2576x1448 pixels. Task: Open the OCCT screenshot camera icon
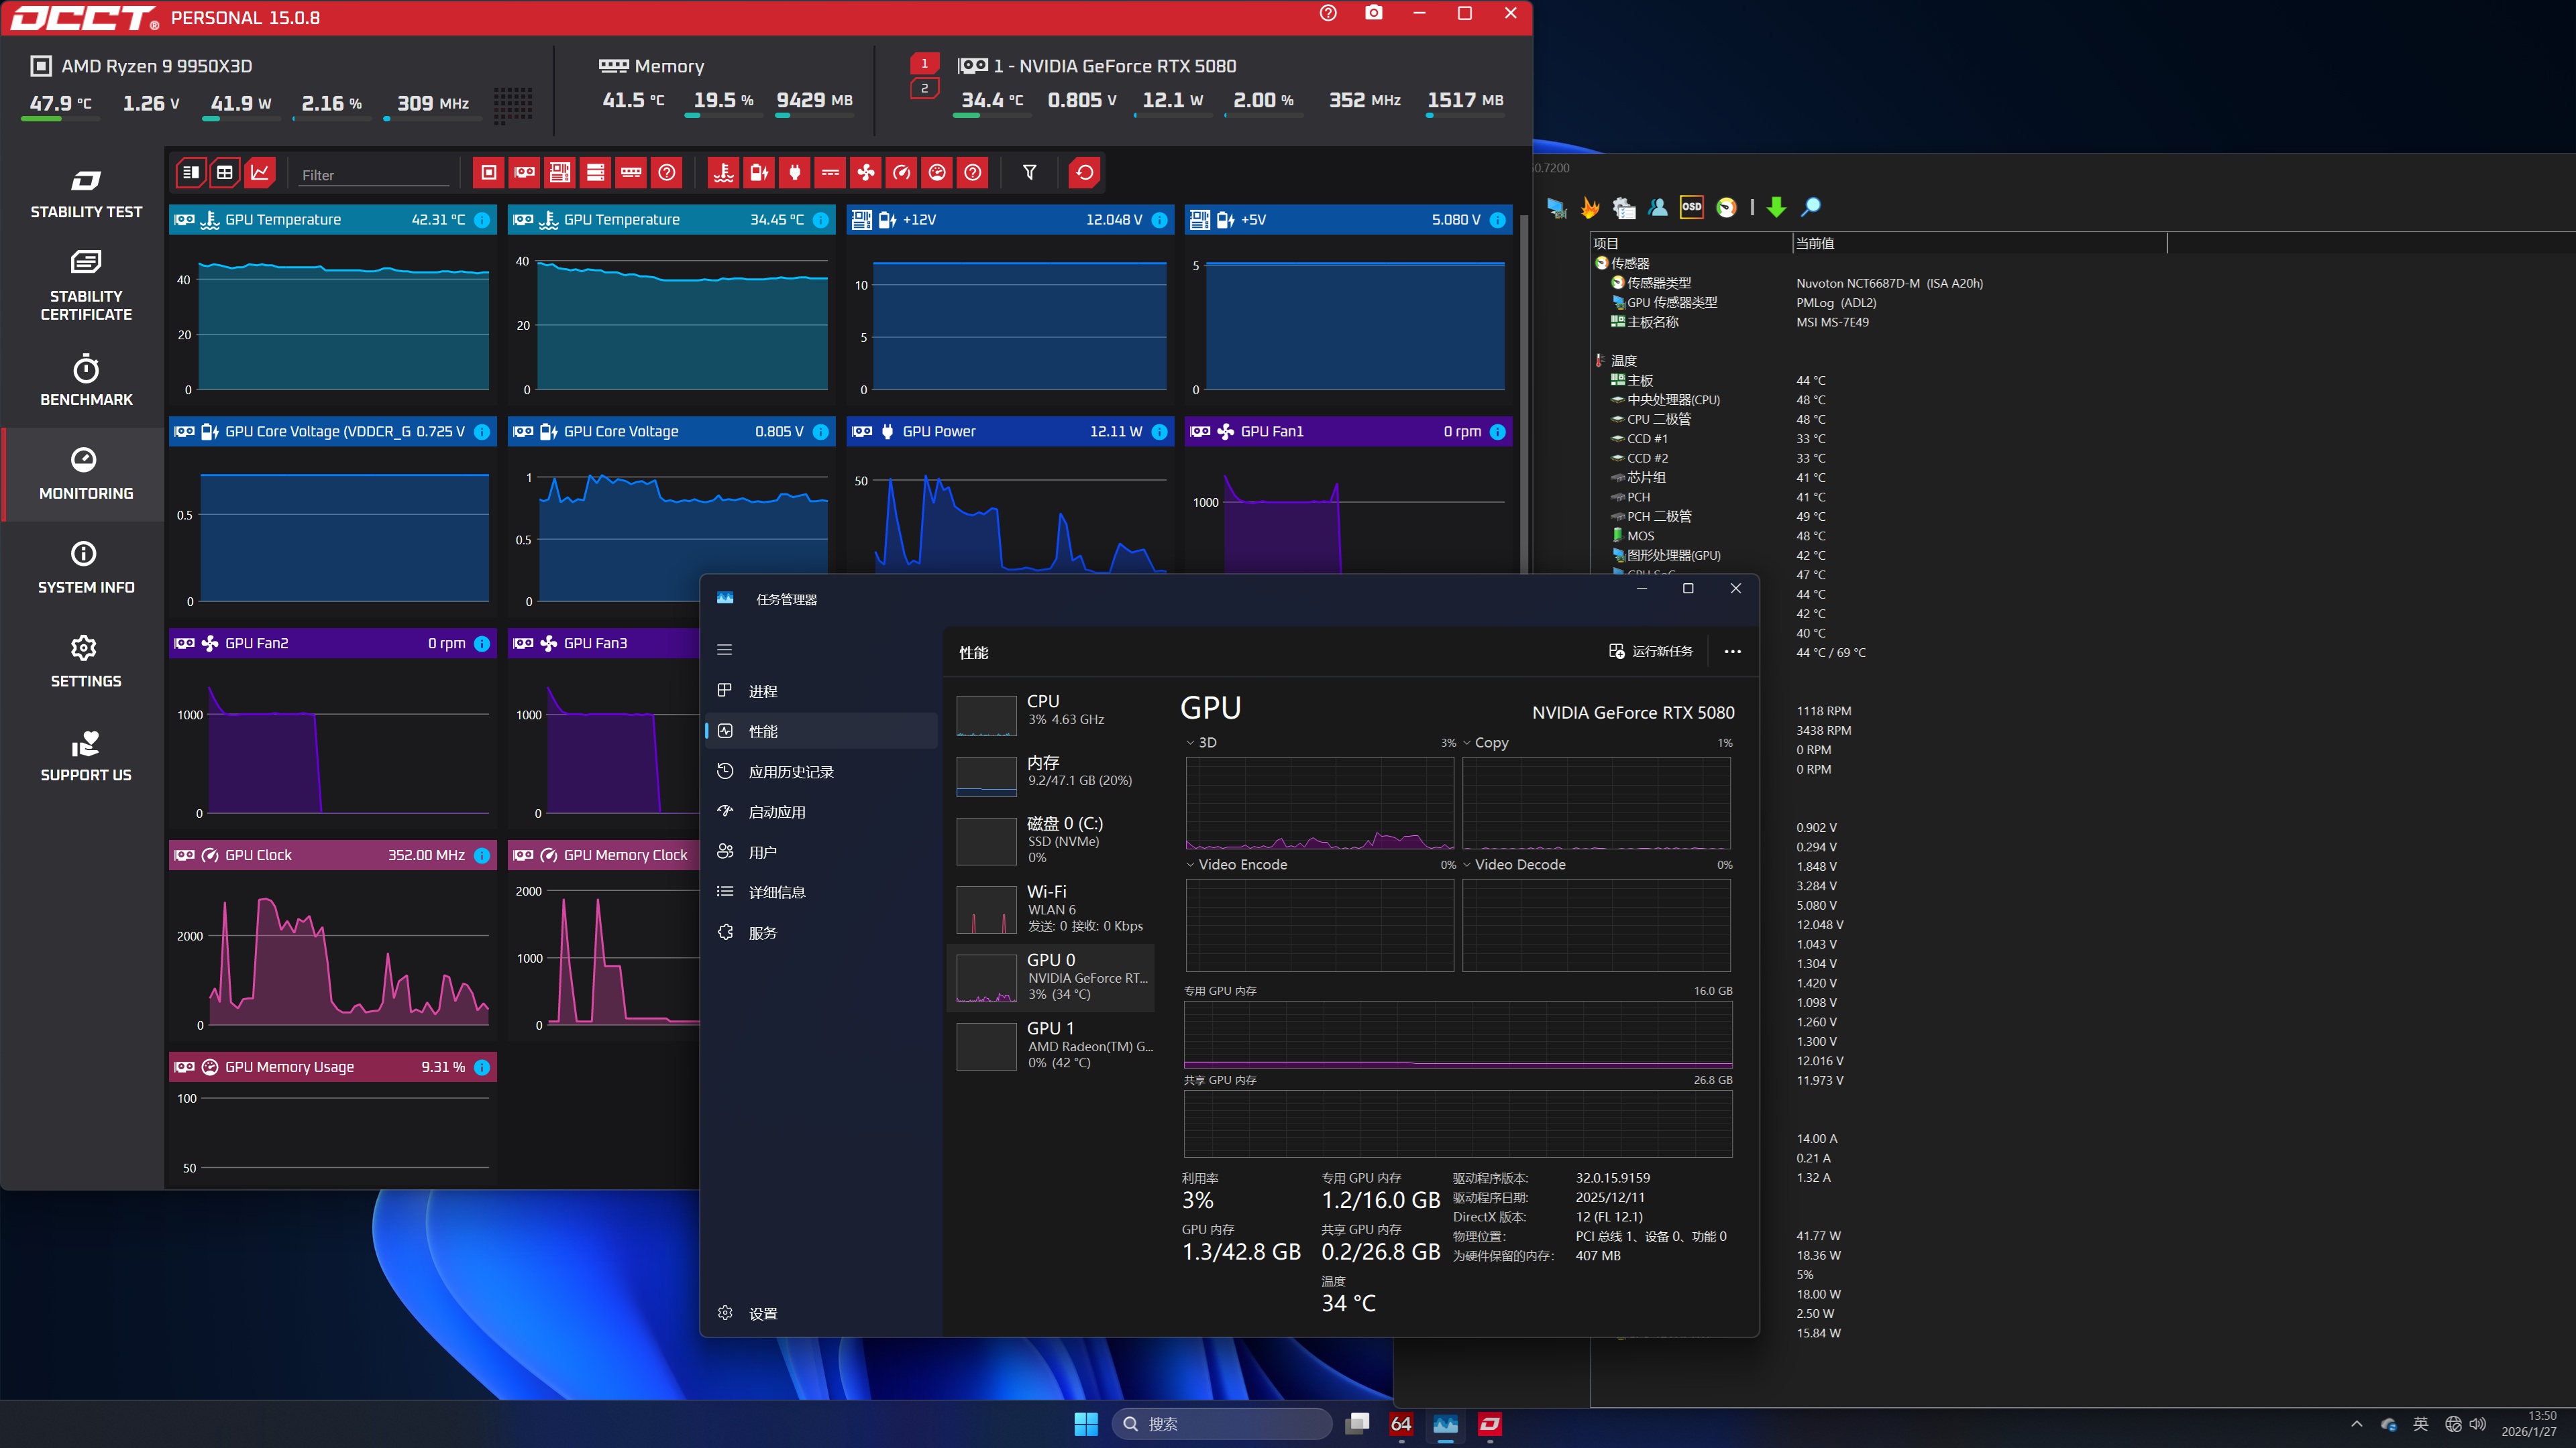1374,14
